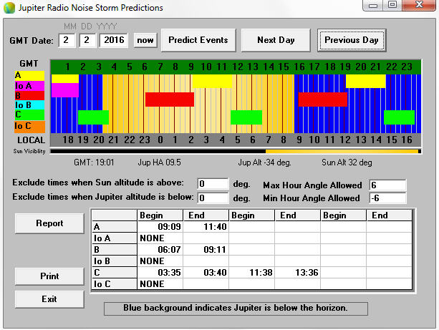This screenshot has height=330, width=439.
Task: Click the green C legend swatch
Action: coord(29,115)
